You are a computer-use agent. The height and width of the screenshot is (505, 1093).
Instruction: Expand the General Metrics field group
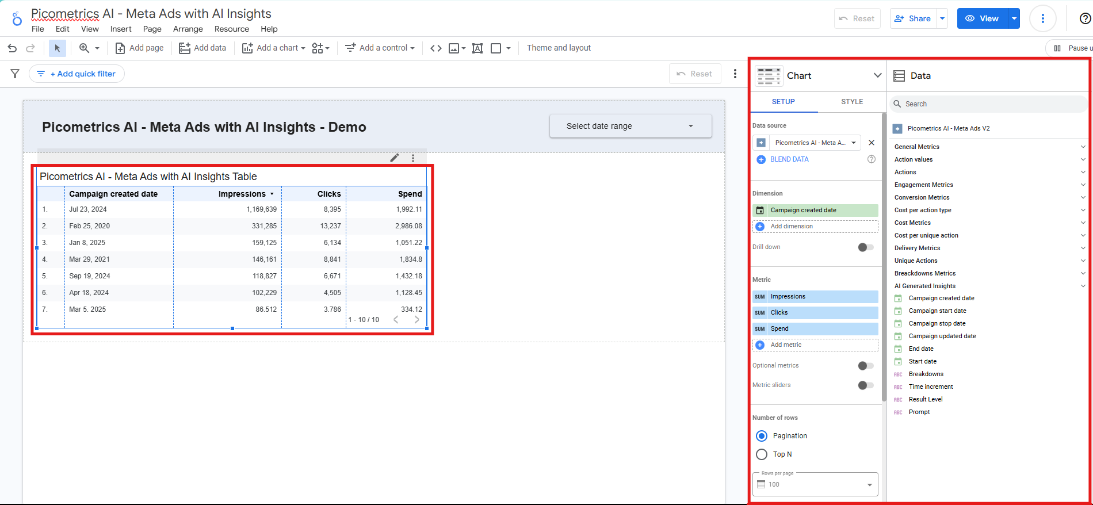point(987,147)
